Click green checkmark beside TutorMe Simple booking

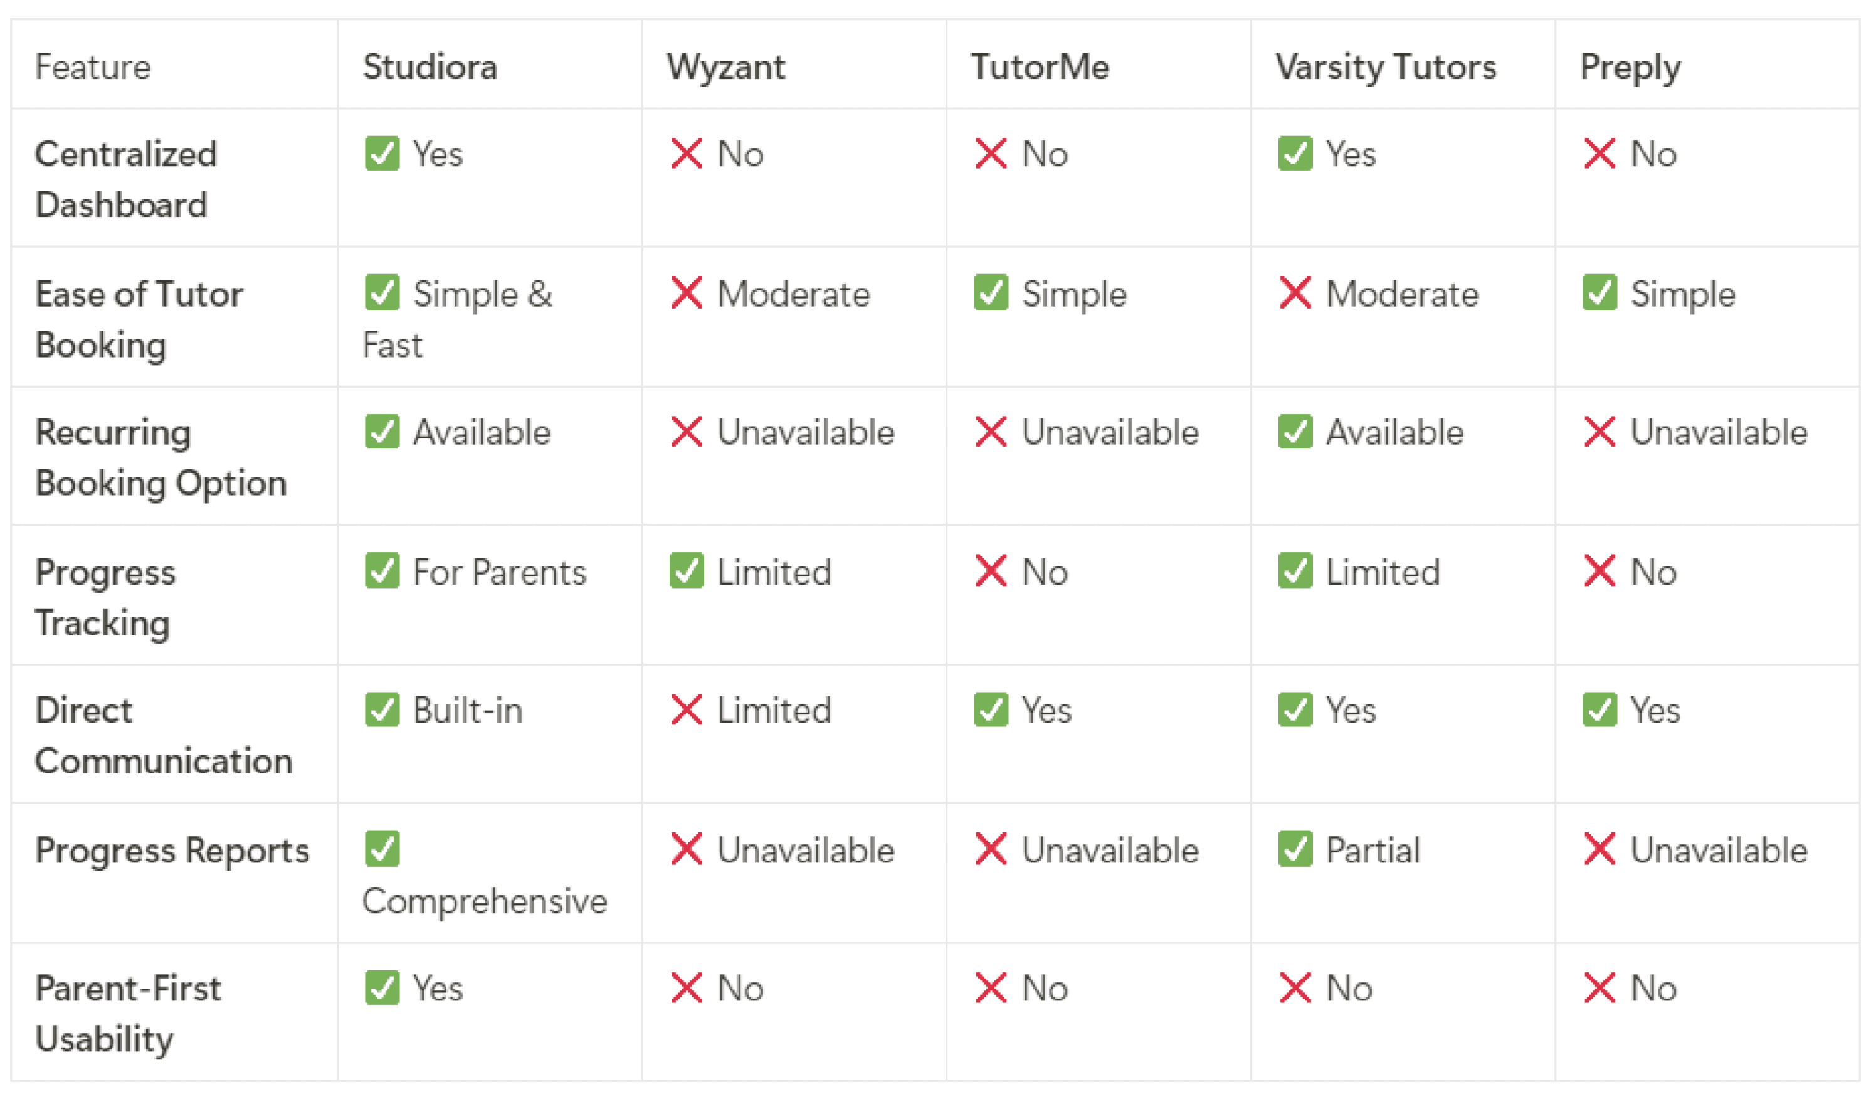pyautogui.click(x=991, y=292)
